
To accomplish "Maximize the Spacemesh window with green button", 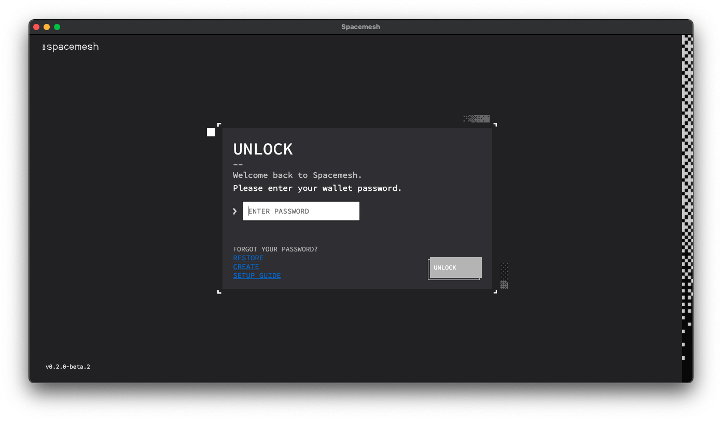I will (x=57, y=27).
